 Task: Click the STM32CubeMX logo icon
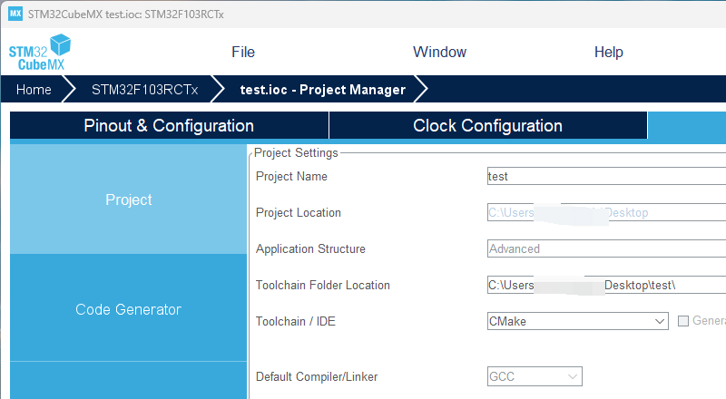(x=40, y=52)
